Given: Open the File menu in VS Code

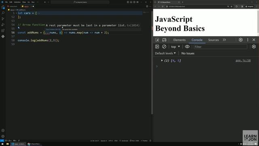Looking at the screenshot, I should [x=6, y=2].
